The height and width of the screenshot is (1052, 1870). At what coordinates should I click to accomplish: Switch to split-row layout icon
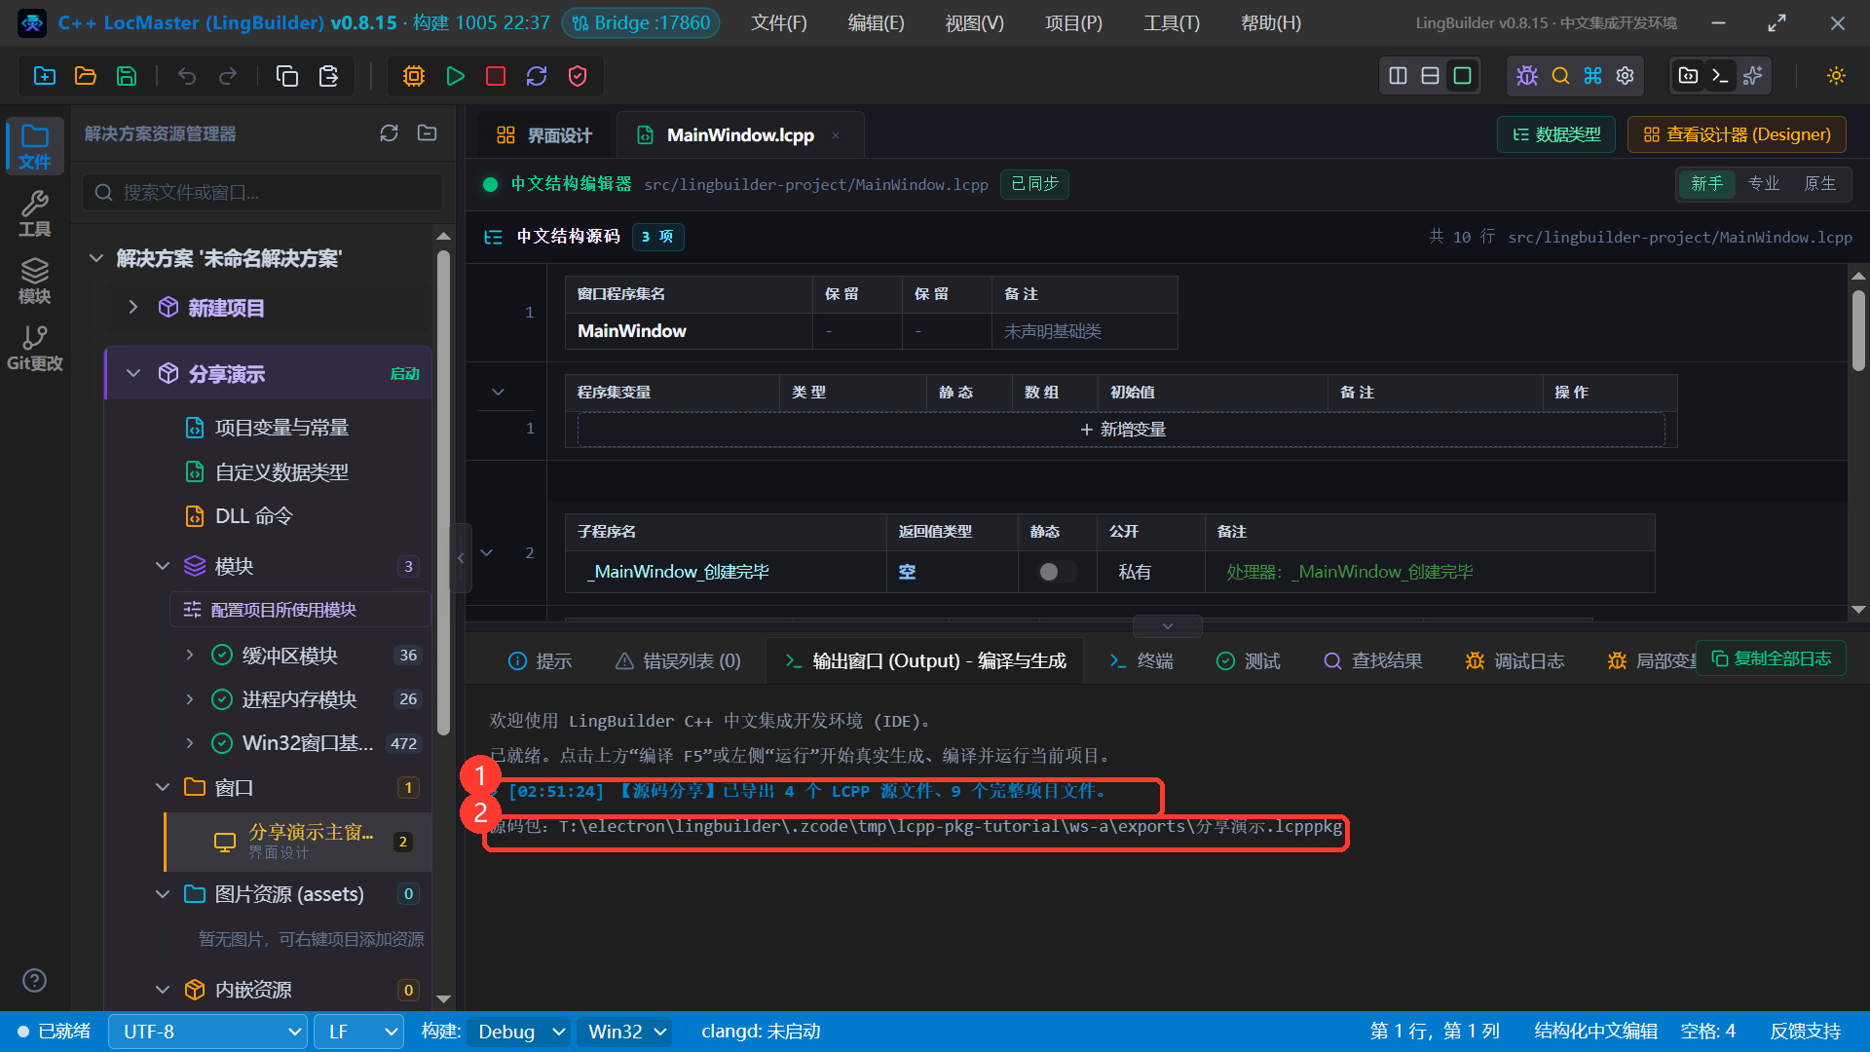pos(1430,76)
